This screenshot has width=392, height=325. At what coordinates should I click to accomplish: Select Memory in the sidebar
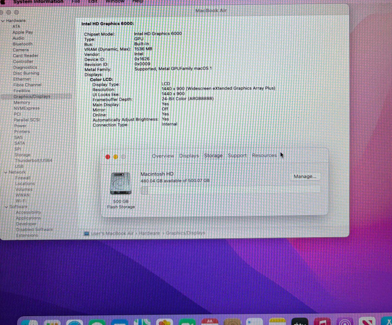tap(22, 102)
